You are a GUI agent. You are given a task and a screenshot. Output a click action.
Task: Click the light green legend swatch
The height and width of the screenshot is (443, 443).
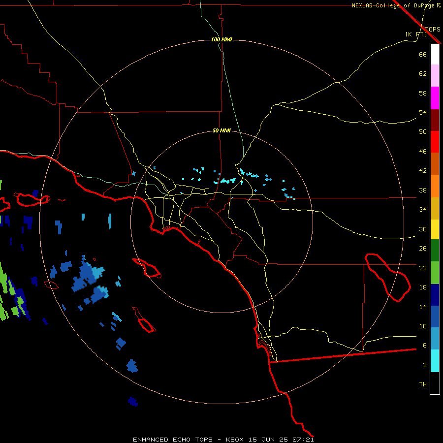[435, 273]
